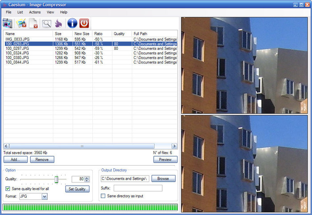312x215 pixels.
Task: Click the Suffix text field
Action: point(138,188)
